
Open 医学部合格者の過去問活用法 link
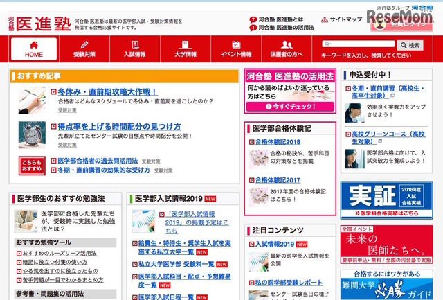[x=98, y=161]
